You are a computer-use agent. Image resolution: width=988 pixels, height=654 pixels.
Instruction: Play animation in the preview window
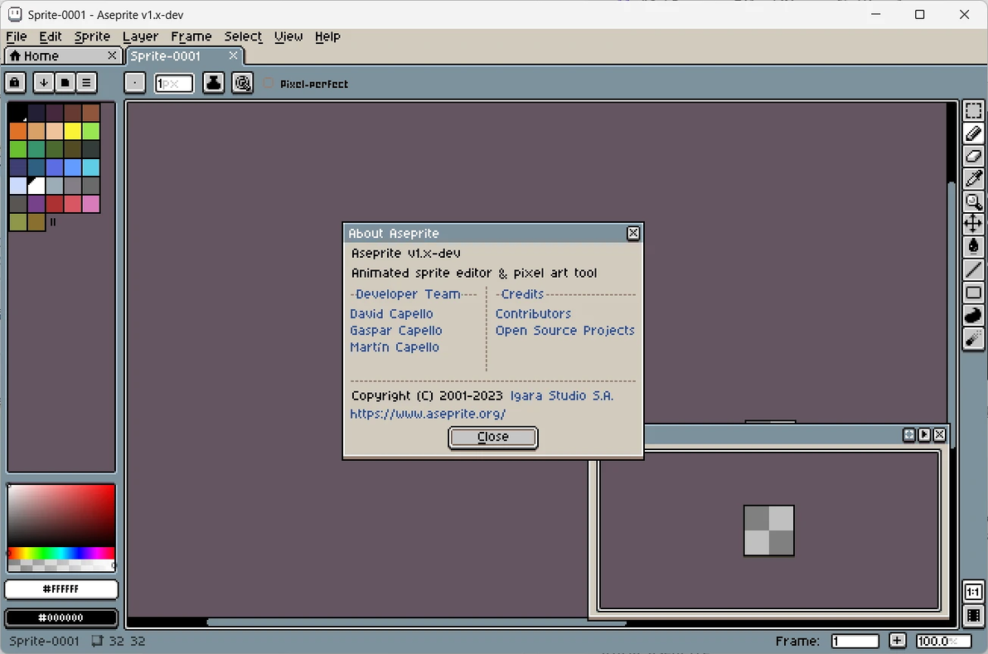click(x=924, y=434)
